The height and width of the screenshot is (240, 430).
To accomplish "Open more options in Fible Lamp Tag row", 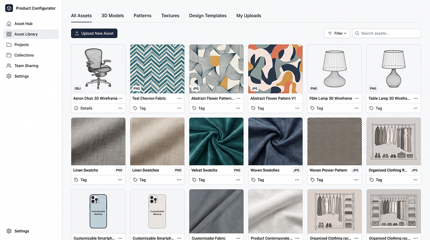I will point(357,108).
